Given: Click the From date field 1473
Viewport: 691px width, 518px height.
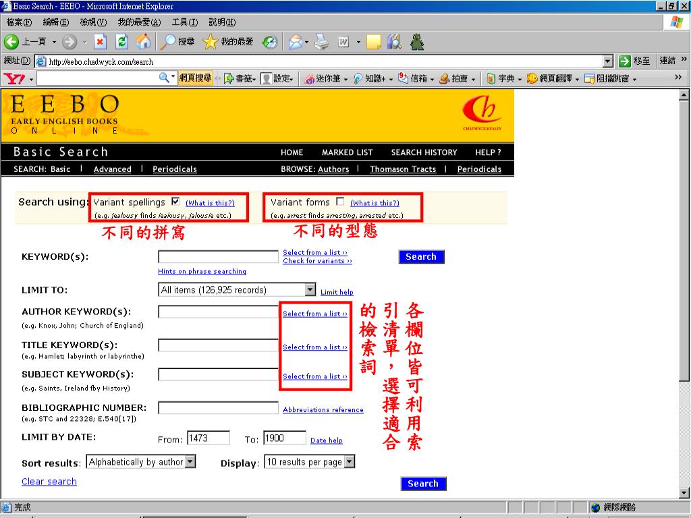Looking at the screenshot, I should (209, 438).
